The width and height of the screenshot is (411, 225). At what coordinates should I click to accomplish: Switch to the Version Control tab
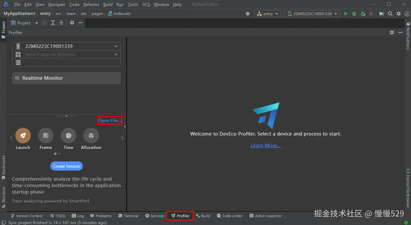[x=27, y=216]
